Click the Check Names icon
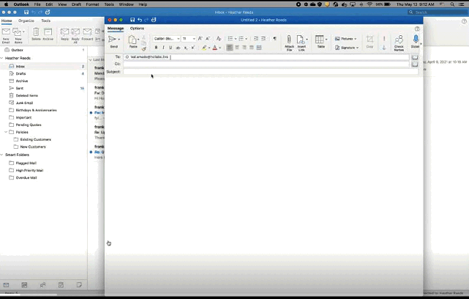The height and width of the screenshot is (299, 469). tap(399, 43)
